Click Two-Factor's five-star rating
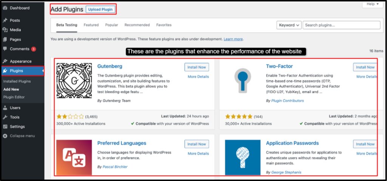Screen dimensions: 387x181 pyautogui.click(x=239, y=117)
